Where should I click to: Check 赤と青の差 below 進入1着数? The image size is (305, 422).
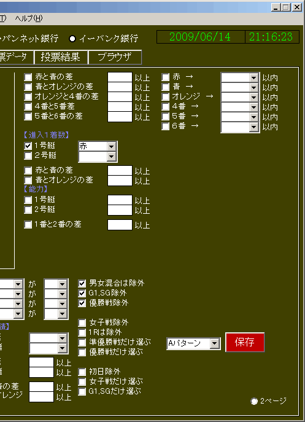point(28,171)
